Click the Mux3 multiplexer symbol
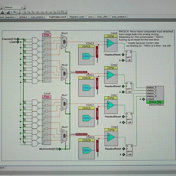This screenshot has height=176, width=176. 64,41
